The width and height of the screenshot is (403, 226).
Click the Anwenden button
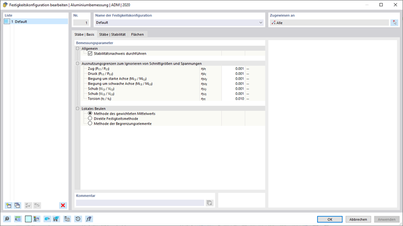(387, 219)
